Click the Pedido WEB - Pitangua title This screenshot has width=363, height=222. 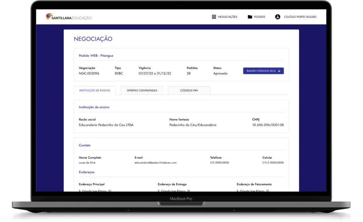(96, 56)
